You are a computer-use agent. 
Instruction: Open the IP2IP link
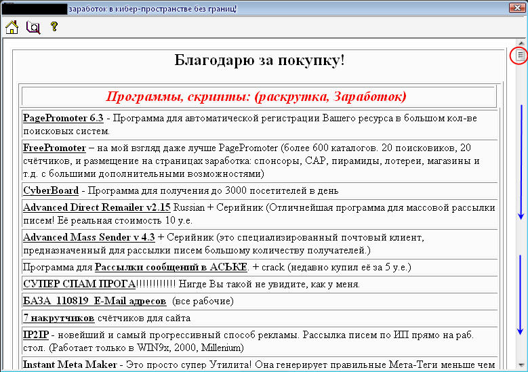[36, 335]
